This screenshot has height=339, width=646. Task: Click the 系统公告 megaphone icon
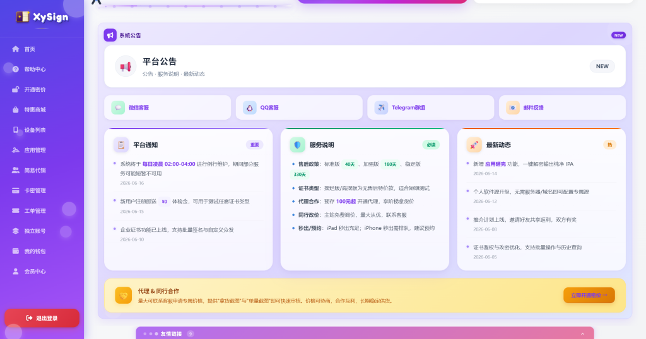(110, 35)
